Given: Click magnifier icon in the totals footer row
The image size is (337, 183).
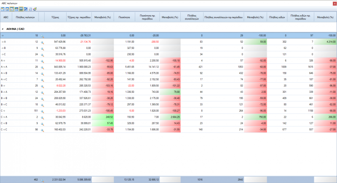Looking at the screenshot, I should click(x=43, y=180).
